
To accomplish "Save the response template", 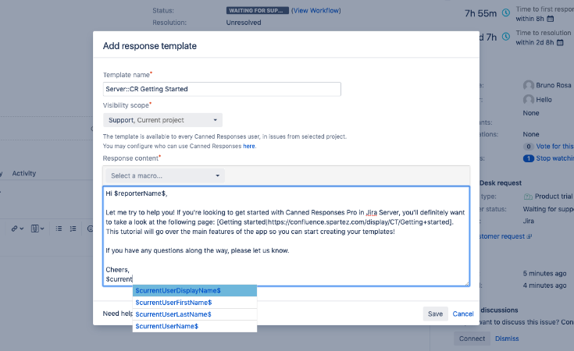I will tap(436, 314).
